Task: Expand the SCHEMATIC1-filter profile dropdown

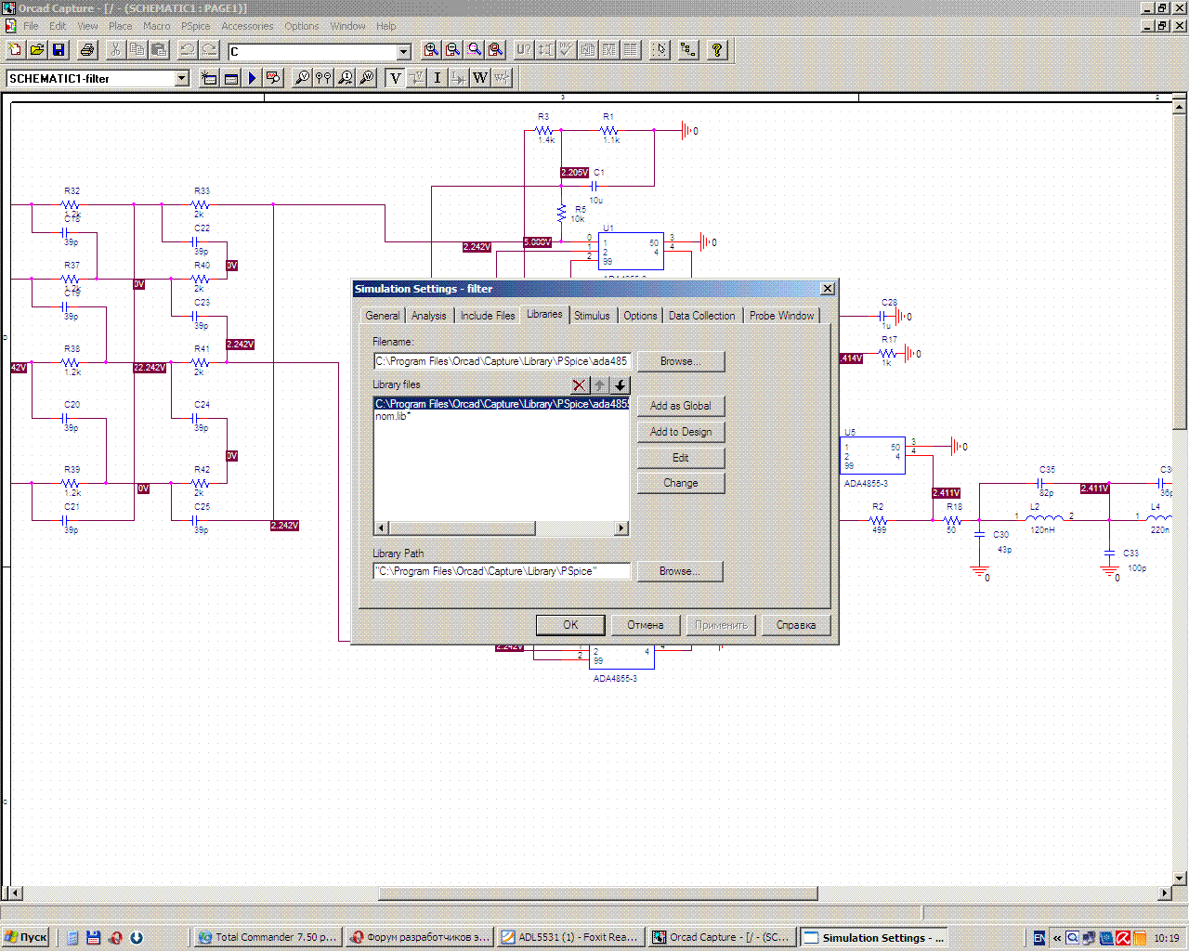Action: coord(182,79)
